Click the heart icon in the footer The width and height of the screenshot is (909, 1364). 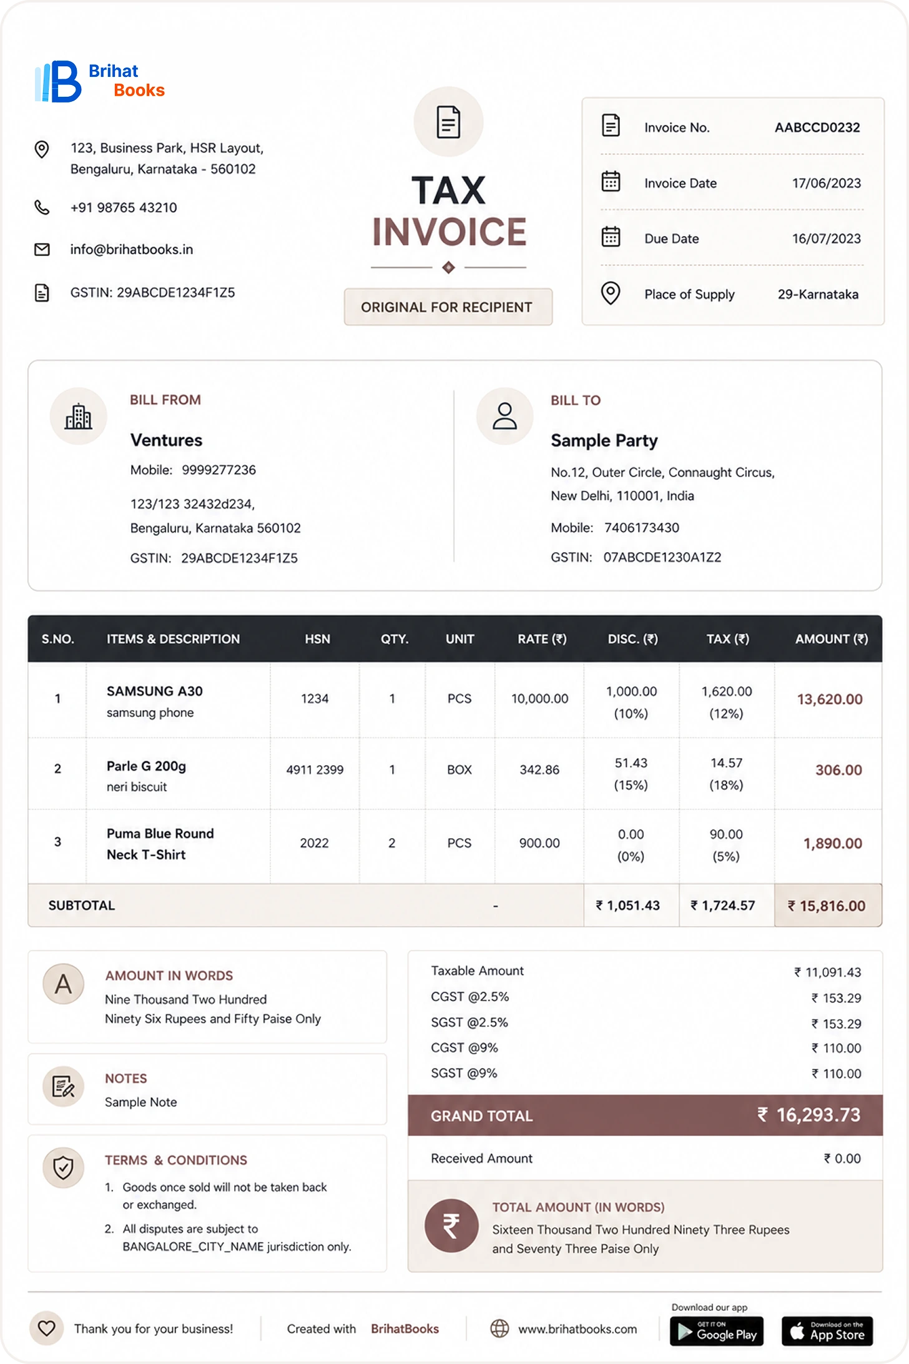point(47,1328)
